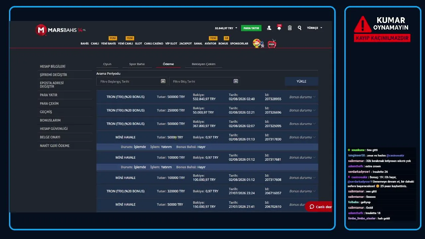The height and width of the screenshot is (239, 425).
Task: Open the user profile icon
Action: point(269,28)
